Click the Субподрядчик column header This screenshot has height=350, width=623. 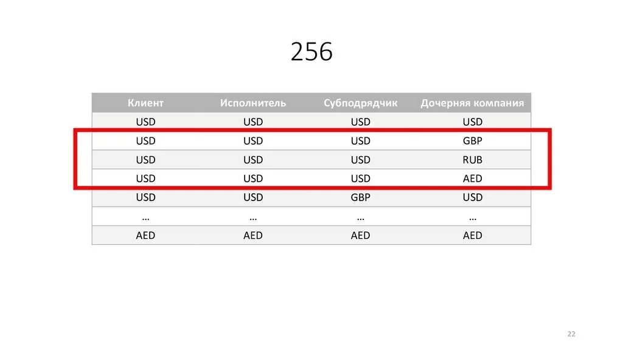pyautogui.click(x=360, y=103)
